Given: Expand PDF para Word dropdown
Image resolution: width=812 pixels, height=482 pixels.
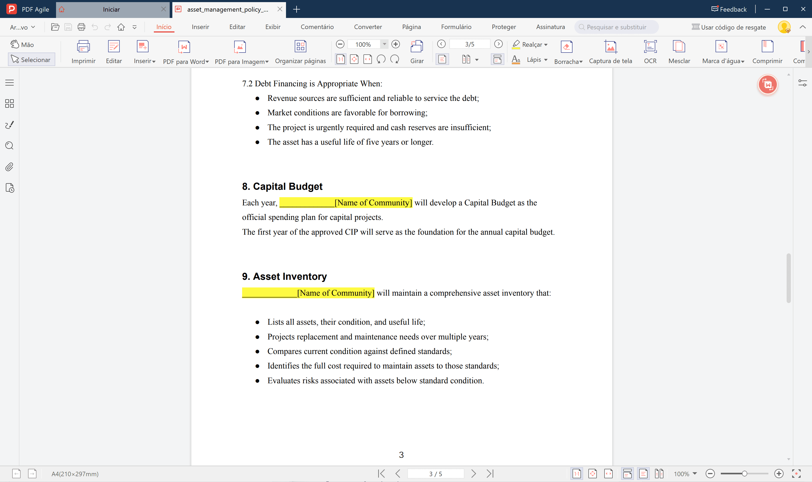Looking at the screenshot, I should (207, 62).
